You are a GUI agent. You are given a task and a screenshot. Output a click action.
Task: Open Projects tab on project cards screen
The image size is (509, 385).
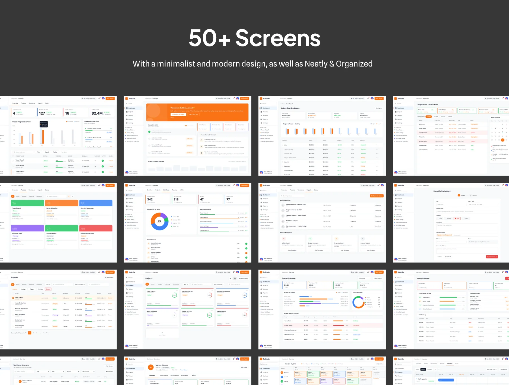click(23, 190)
